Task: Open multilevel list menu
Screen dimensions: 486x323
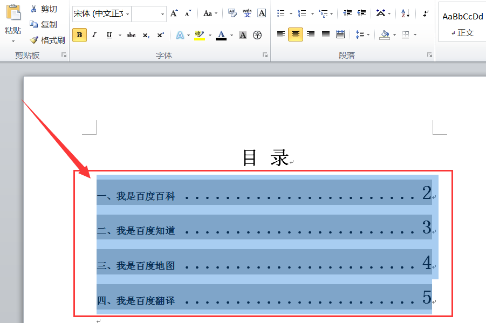Action: tap(326, 13)
